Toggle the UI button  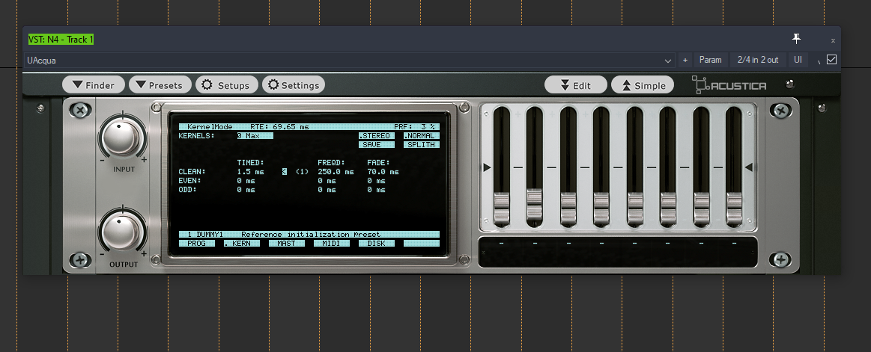pos(798,60)
